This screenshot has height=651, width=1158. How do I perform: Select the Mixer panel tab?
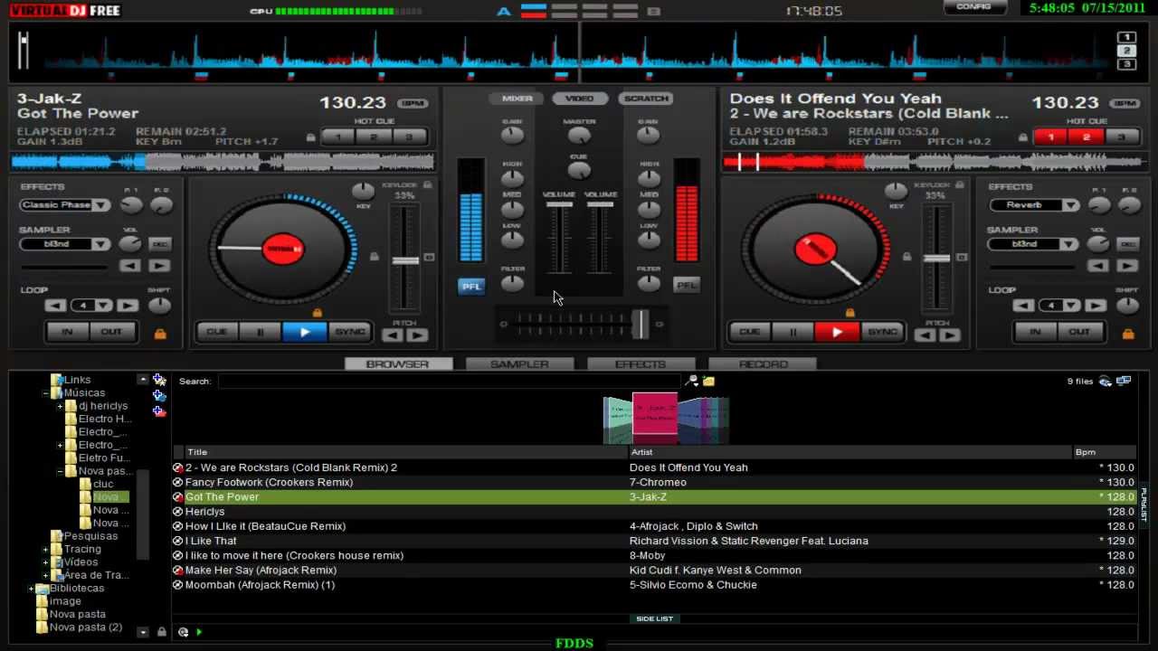(x=517, y=99)
